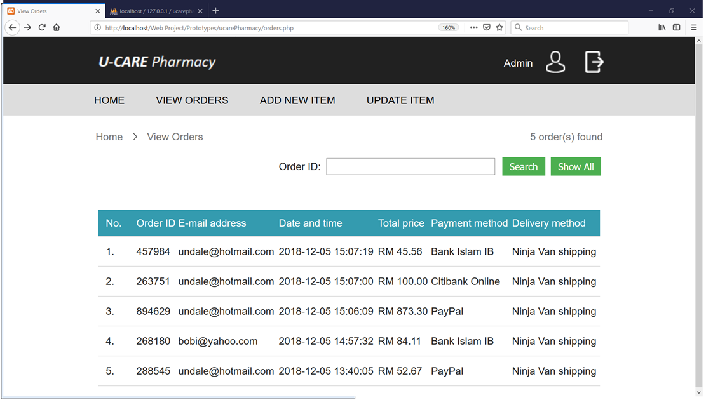The width and height of the screenshot is (706, 400).
Task: Click the Show All button
Action: (576, 166)
